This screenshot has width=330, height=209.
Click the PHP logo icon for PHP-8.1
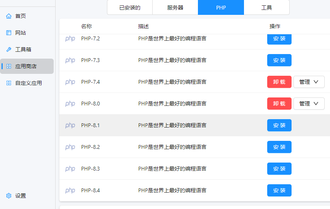coord(70,125)
